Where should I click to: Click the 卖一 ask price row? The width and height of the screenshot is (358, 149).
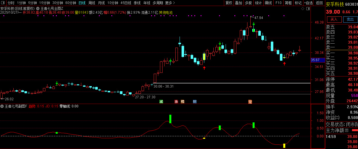tap(342, 47)
